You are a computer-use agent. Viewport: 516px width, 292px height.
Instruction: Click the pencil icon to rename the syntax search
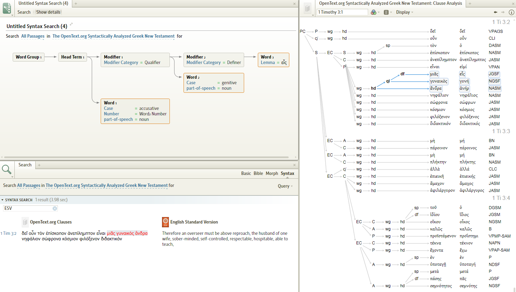71,24
